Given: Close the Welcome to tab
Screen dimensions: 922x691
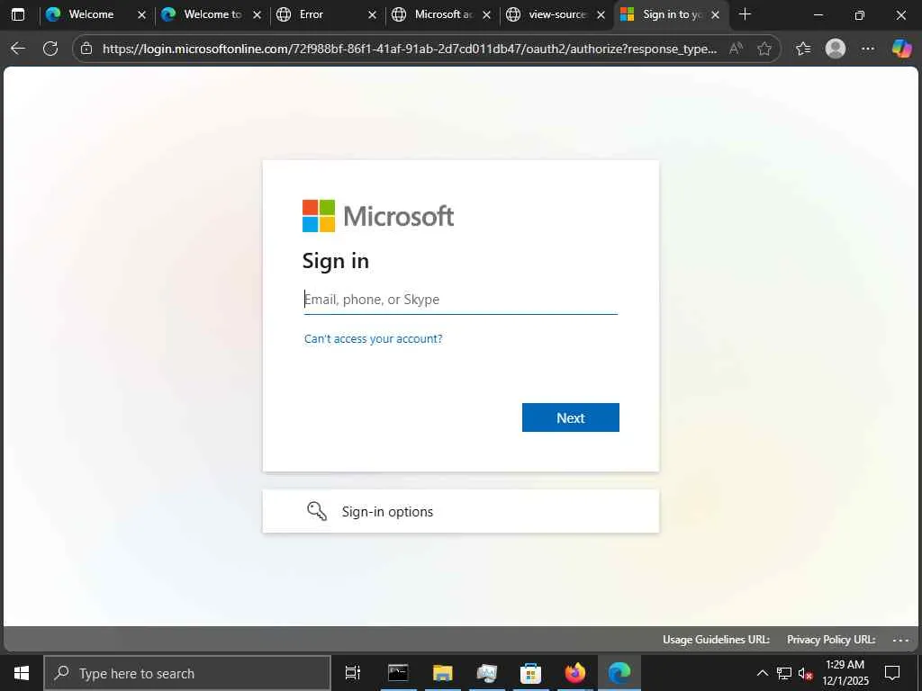Looking at the screenshot, I should tap(257, 15).
